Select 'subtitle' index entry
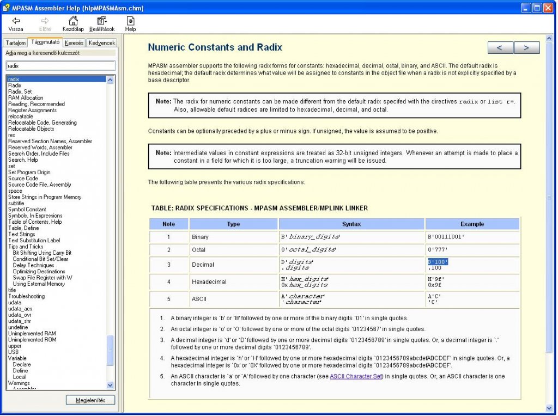This screenshot has height=416, width=558. (x=16, y=204)
